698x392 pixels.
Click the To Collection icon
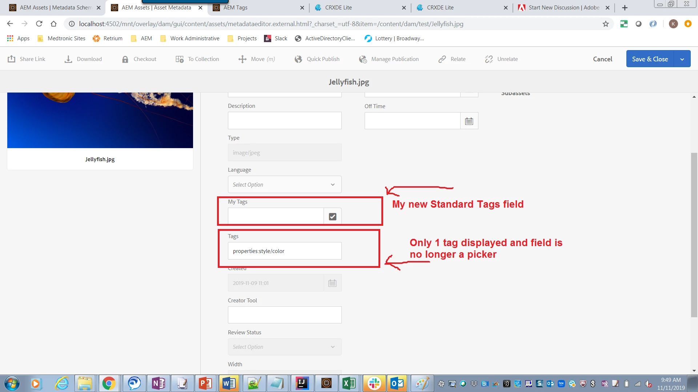(x=180, y=59)
